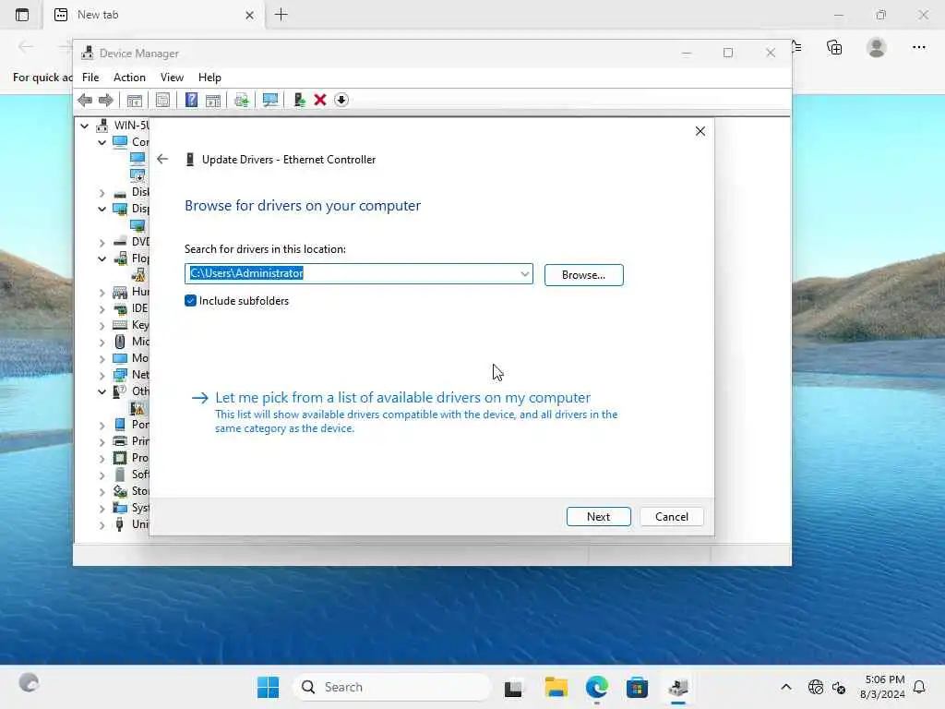The image size is (945, 709).
Task: Open the Action menu
Action: [129, 78]
